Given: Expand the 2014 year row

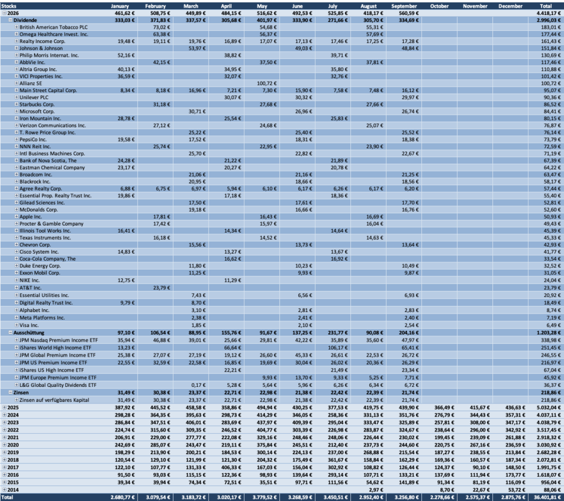Looking at the screenshot, I should (4, 489).
